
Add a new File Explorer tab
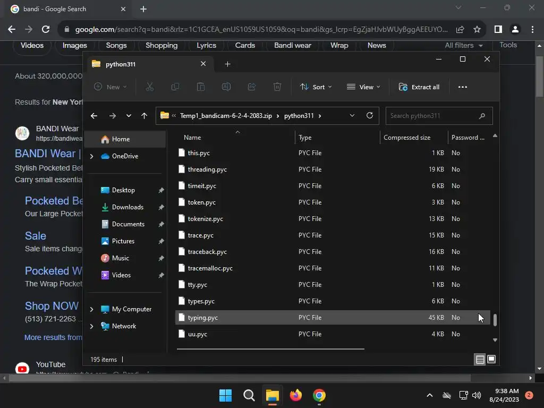click(227, 64)
